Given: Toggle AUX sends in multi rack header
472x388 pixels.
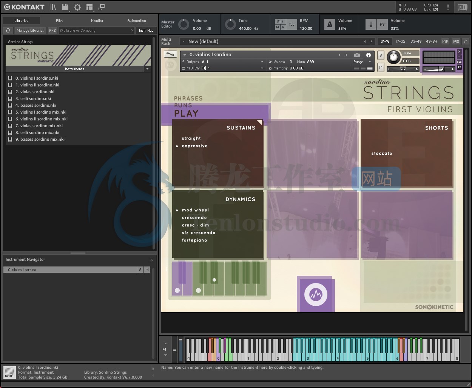Looking at the screenshot, I should tap(456, 42).
